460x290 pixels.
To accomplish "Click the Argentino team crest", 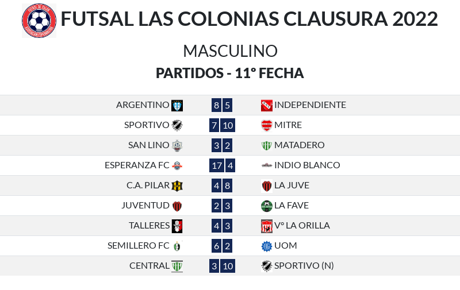I will [x=177, y=105].
